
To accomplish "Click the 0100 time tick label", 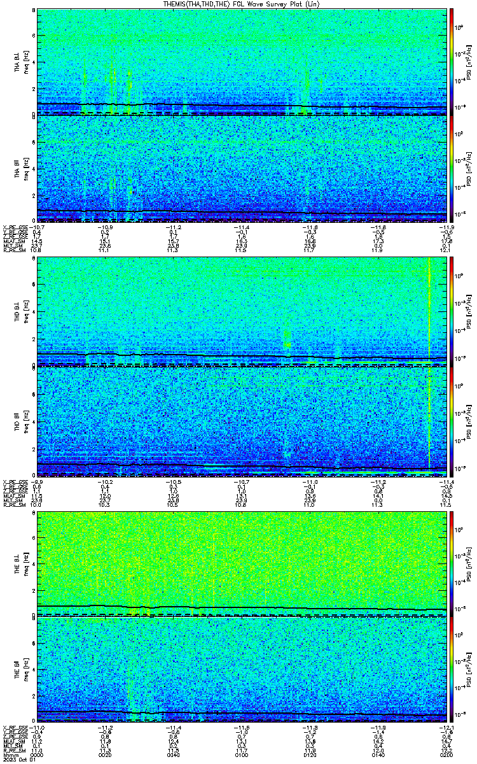I will [242, 756].
